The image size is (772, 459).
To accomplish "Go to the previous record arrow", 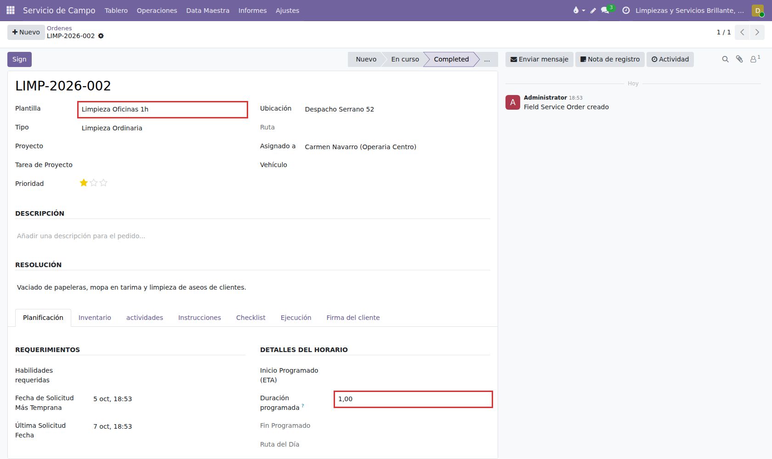I will [x=742, y=32].
